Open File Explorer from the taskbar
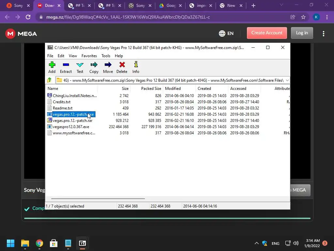Screen dimensions: 334x251 click(25, 243)
